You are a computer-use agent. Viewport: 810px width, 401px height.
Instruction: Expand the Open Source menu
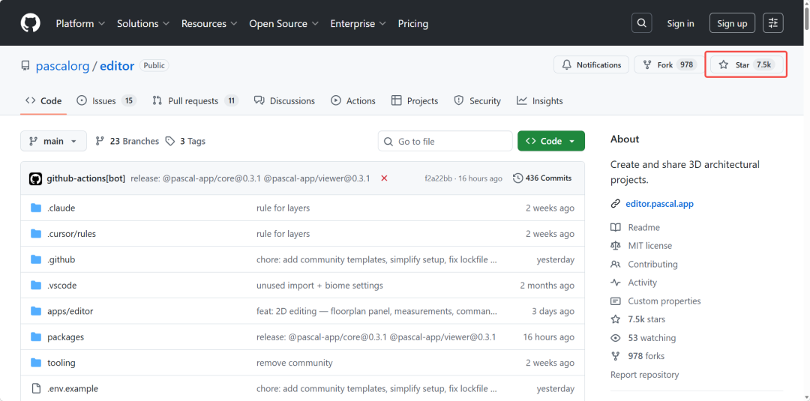[283, 23]
